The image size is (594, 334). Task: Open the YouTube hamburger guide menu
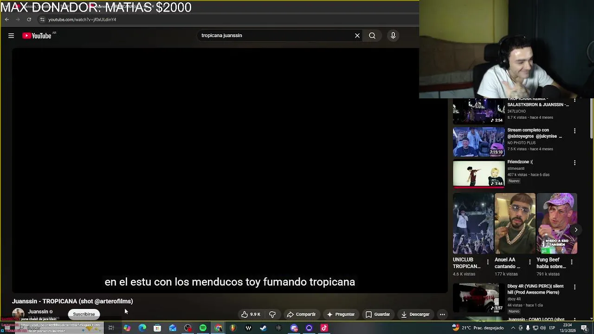11,36
